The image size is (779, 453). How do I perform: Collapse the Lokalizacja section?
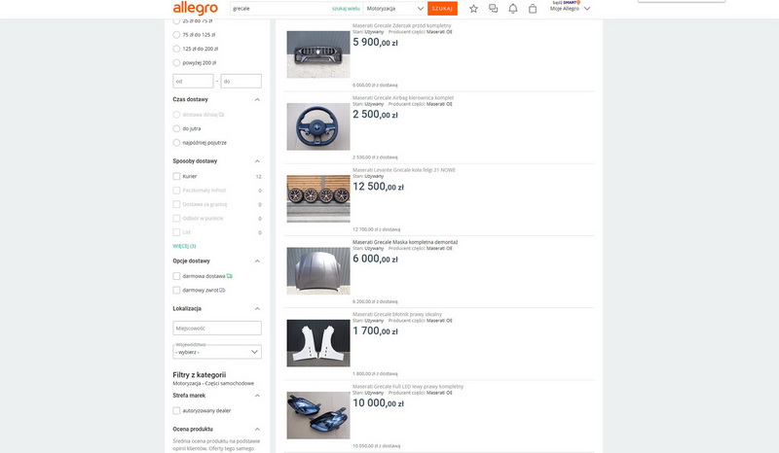(x=257, y=308)
